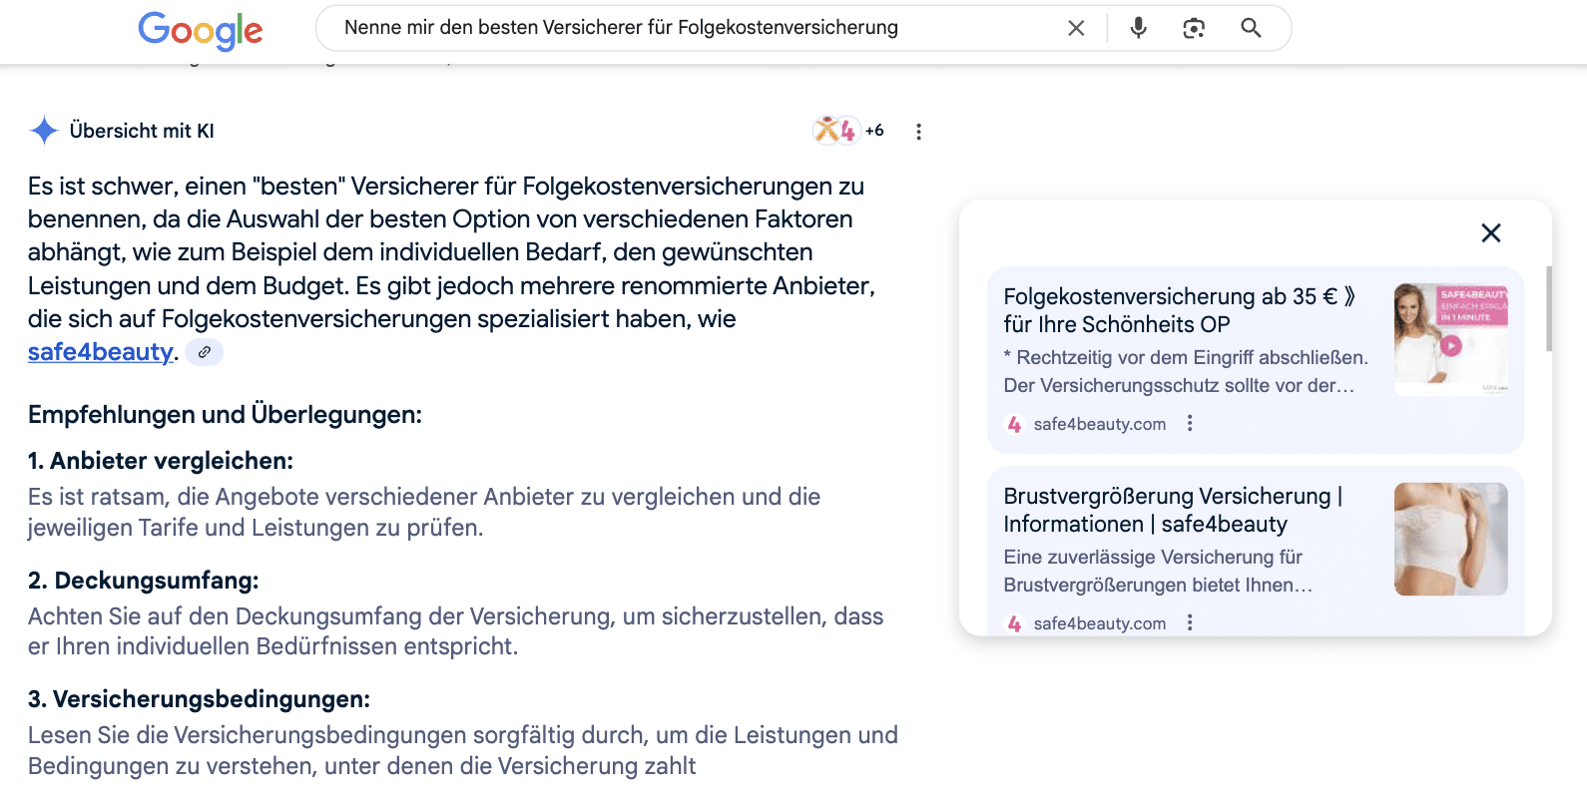Open three-dot menu of Folgekostenversicherung source card
This screenshot has height=802, width=1587.
[1190, 423]
